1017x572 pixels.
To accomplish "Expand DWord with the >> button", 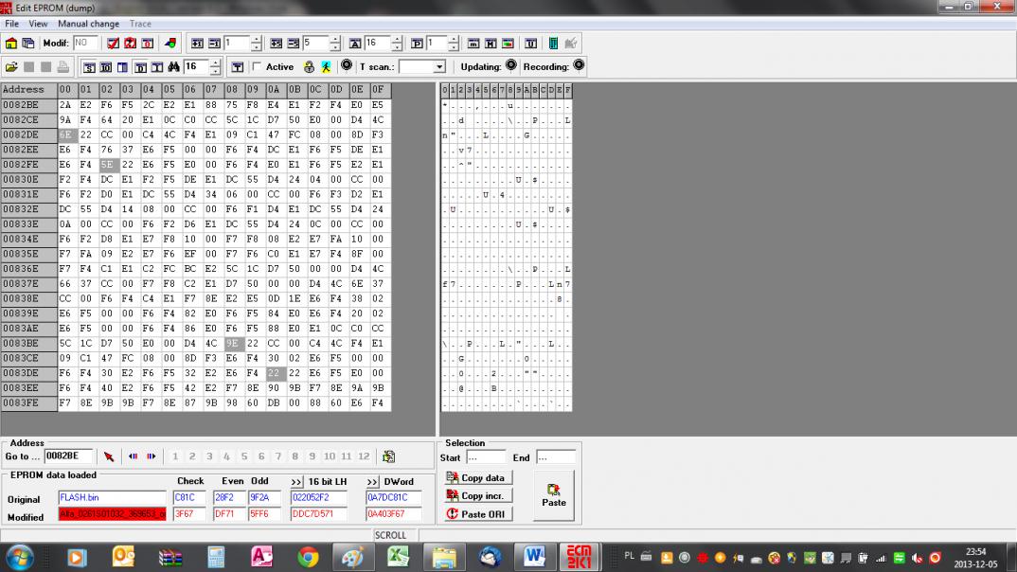I will [x=372, y=482].
